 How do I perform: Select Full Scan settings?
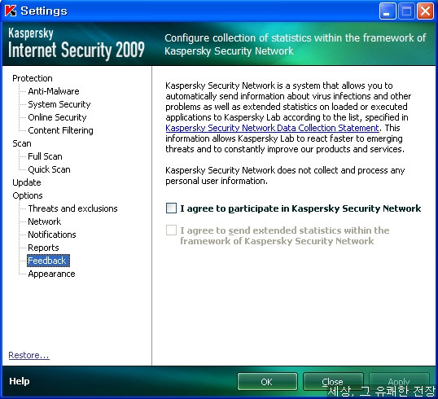tap(45, 156)
